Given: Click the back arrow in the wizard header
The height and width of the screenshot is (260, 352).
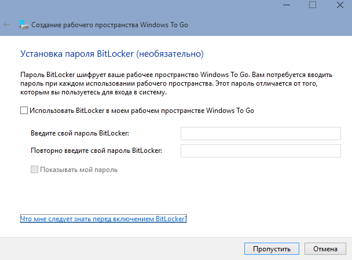Looking at the screenshot, I should (x=7, y=25).
